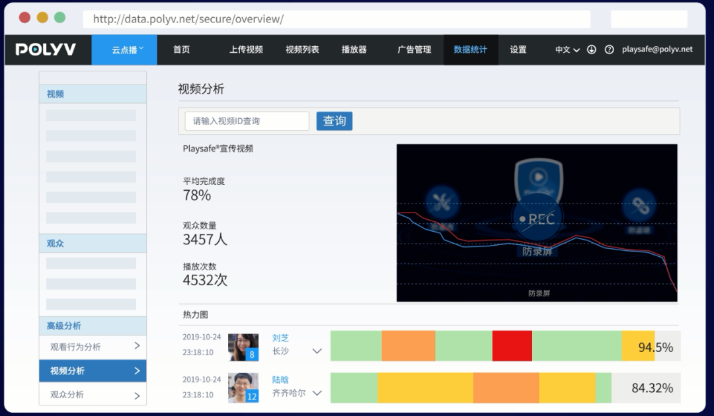Expand details for viewer 陆晗
Viewport: 714px width, 416px height.
(x=317, y=393)
